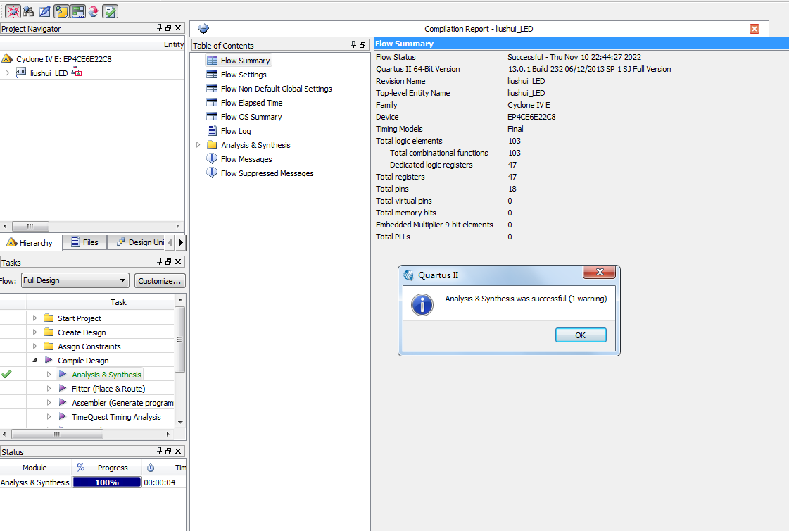Expand the Analysis & Synthesis task
The width and height of the screenshot is (789, 531).
tap(49, 375)
